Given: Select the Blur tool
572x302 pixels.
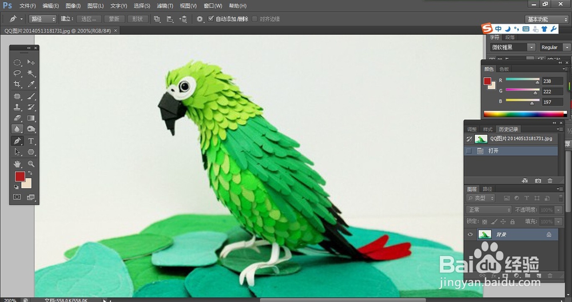Looking at the screenshot, I should click(x=17, y=128).
